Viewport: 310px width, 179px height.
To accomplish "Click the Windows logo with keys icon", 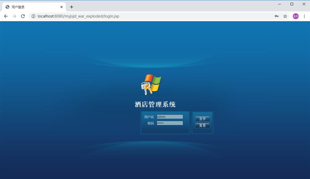I will [x=151, y=84].
